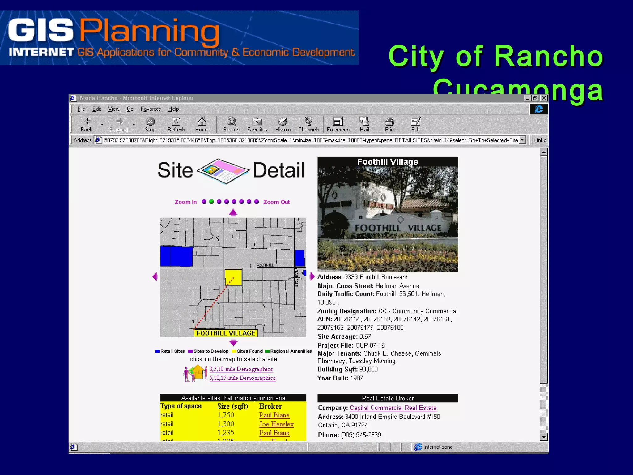Click the Back toolbar button

87,125
